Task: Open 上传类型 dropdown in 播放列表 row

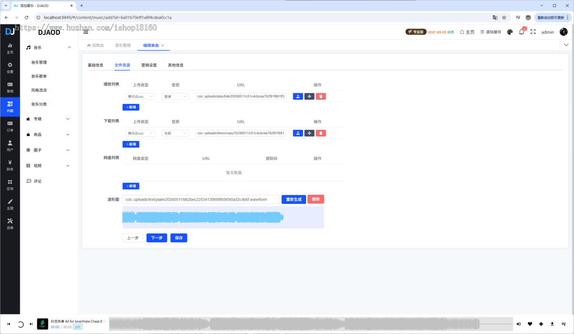Action: point(141,96)
